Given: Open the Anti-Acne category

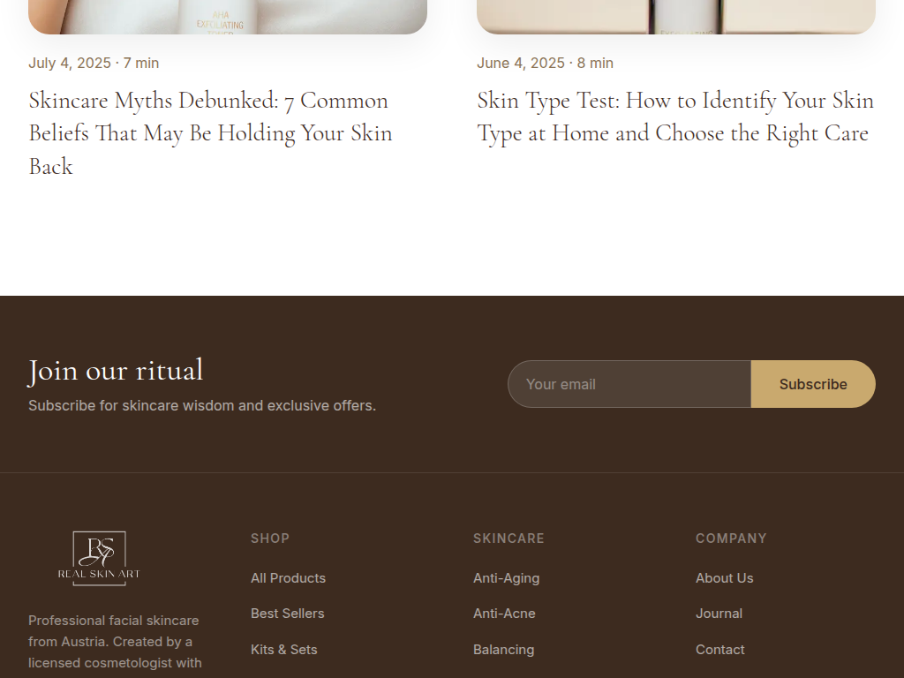Looking at the screenshot, I should [x=504, y=614].
